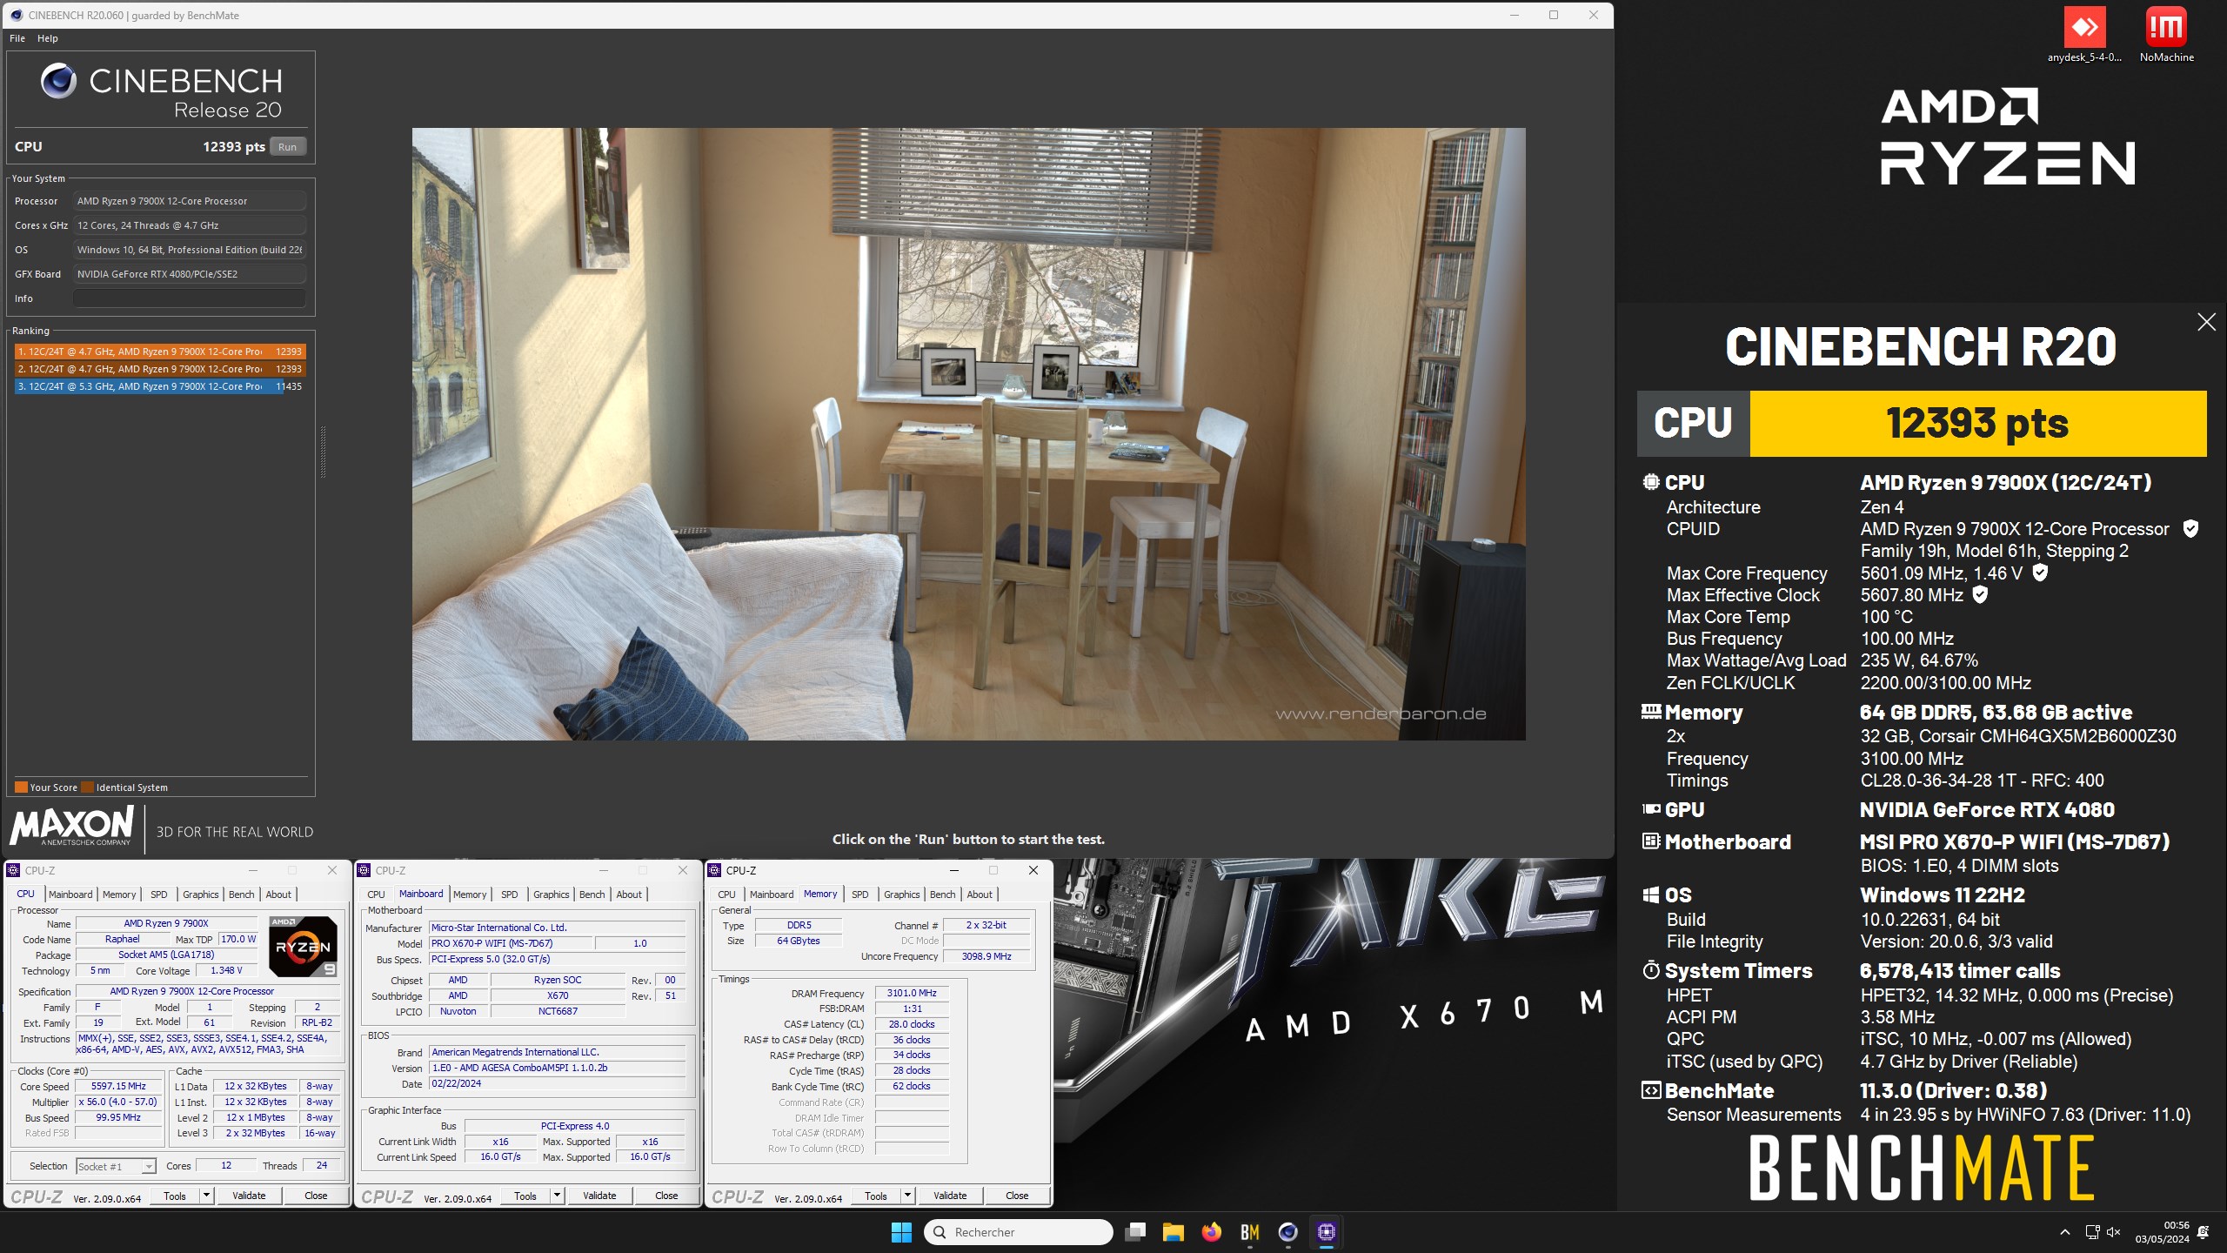Screen dimensions: 2227x1253
Task: Click Close button in Mainboard CPU-Z window
Action: point(666,1196)
